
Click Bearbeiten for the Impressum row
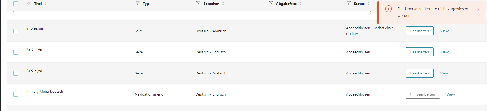pyautogui.click(x=419, y=31)
